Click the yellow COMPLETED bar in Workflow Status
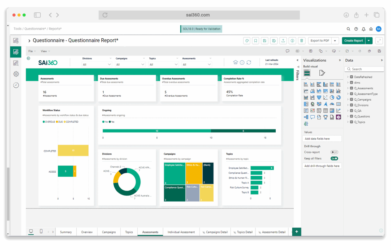391x250 pixels. coord(73,151)
